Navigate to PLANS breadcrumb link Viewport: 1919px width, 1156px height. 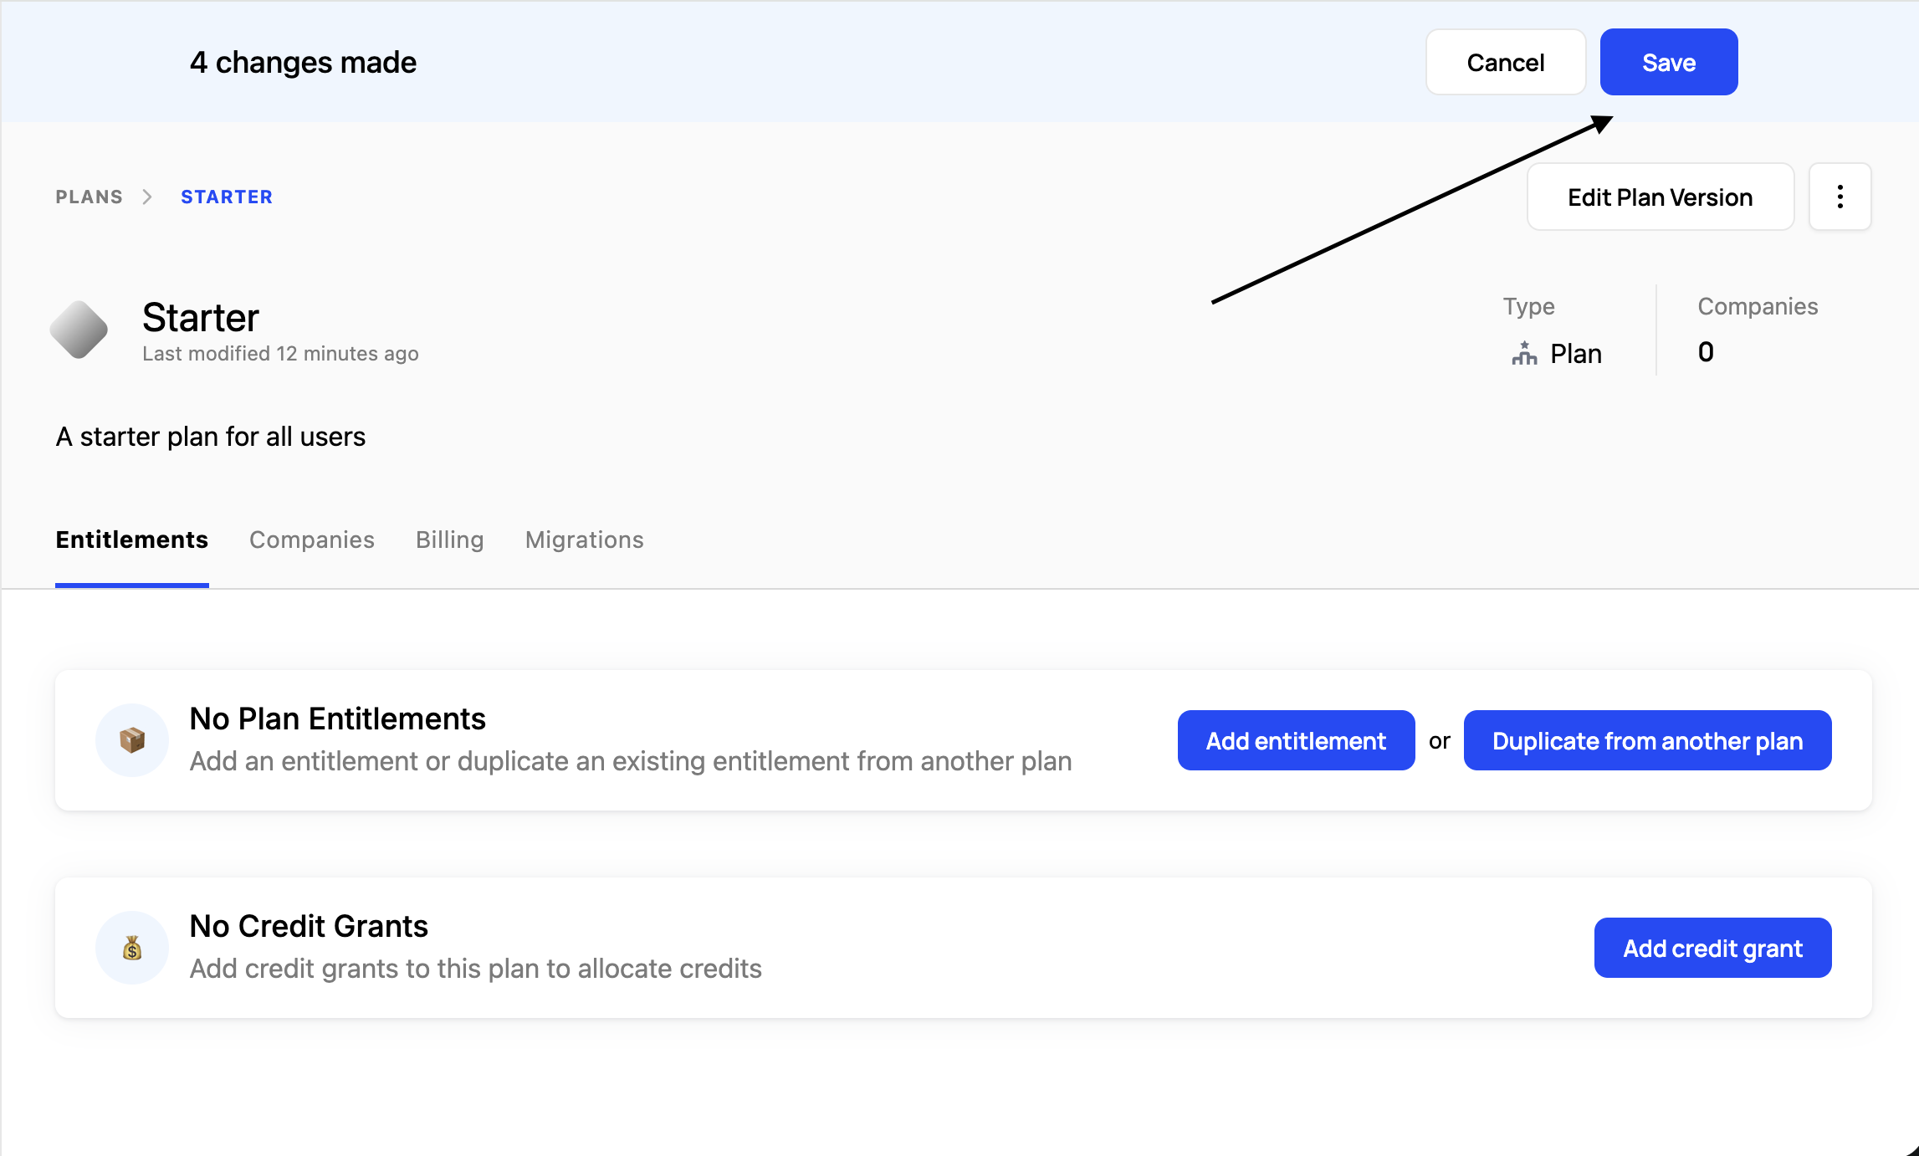tap(89, 197)
